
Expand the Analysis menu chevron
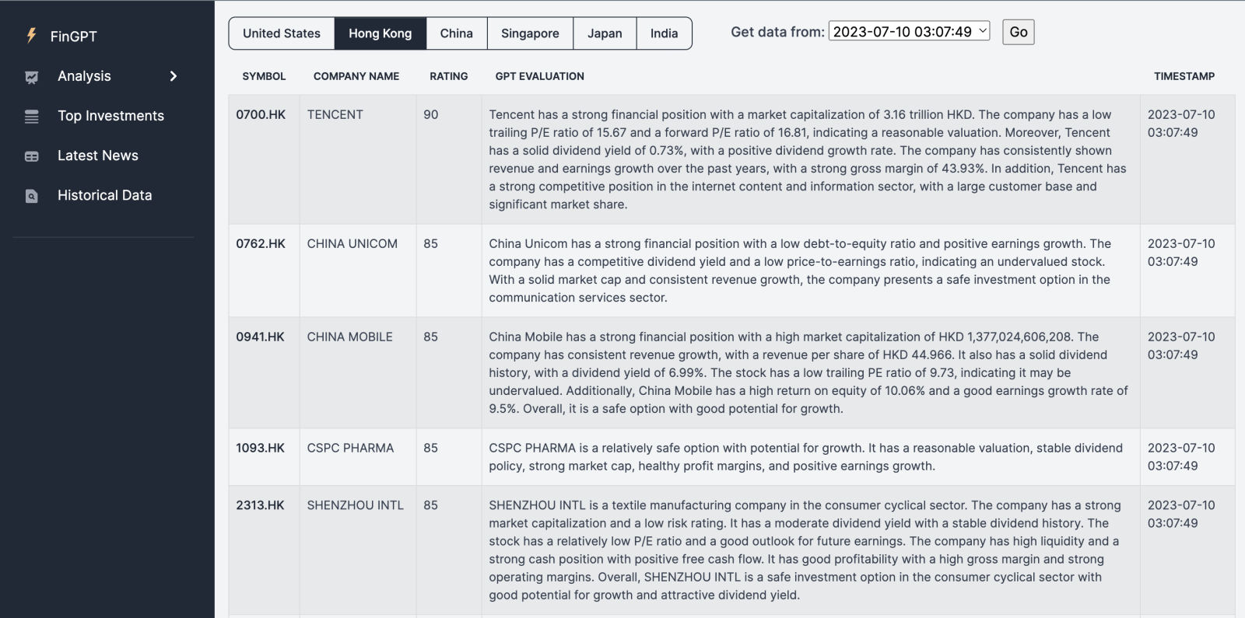[x=174, y=76]
